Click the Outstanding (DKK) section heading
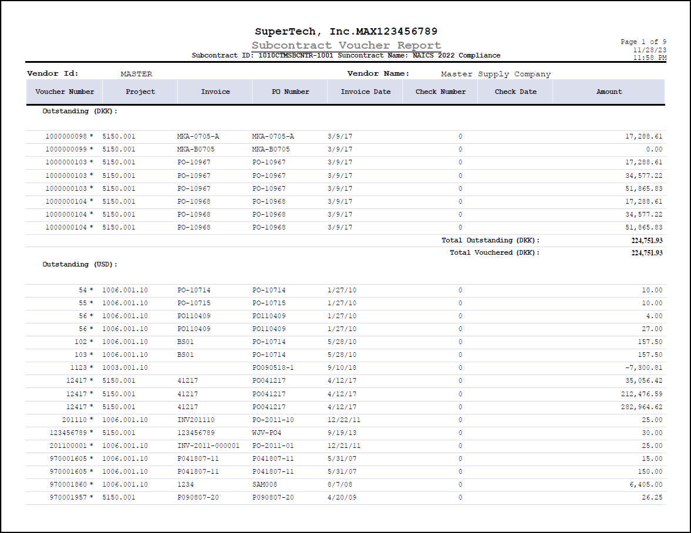This screenshot has height=533, width=691. coord(80,111)
